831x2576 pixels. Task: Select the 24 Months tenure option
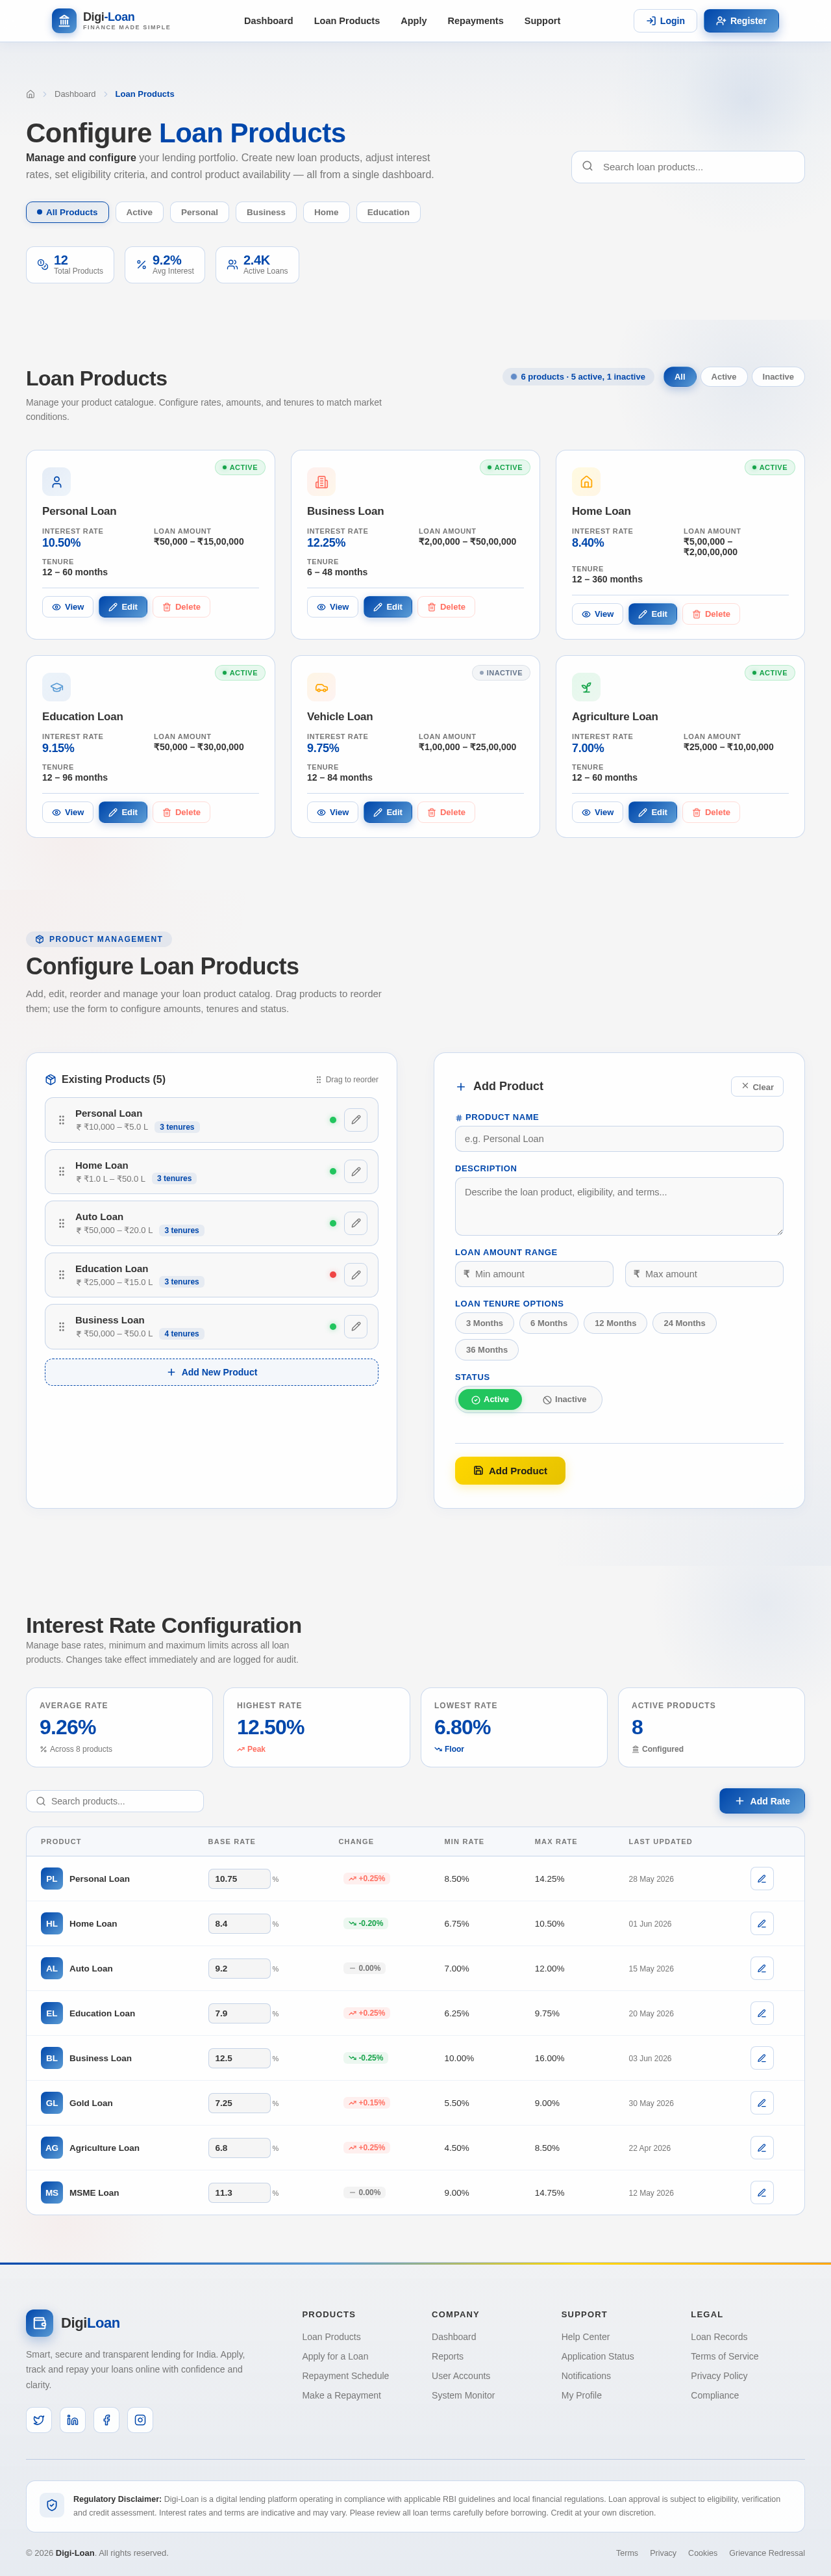coord(684,1323)
